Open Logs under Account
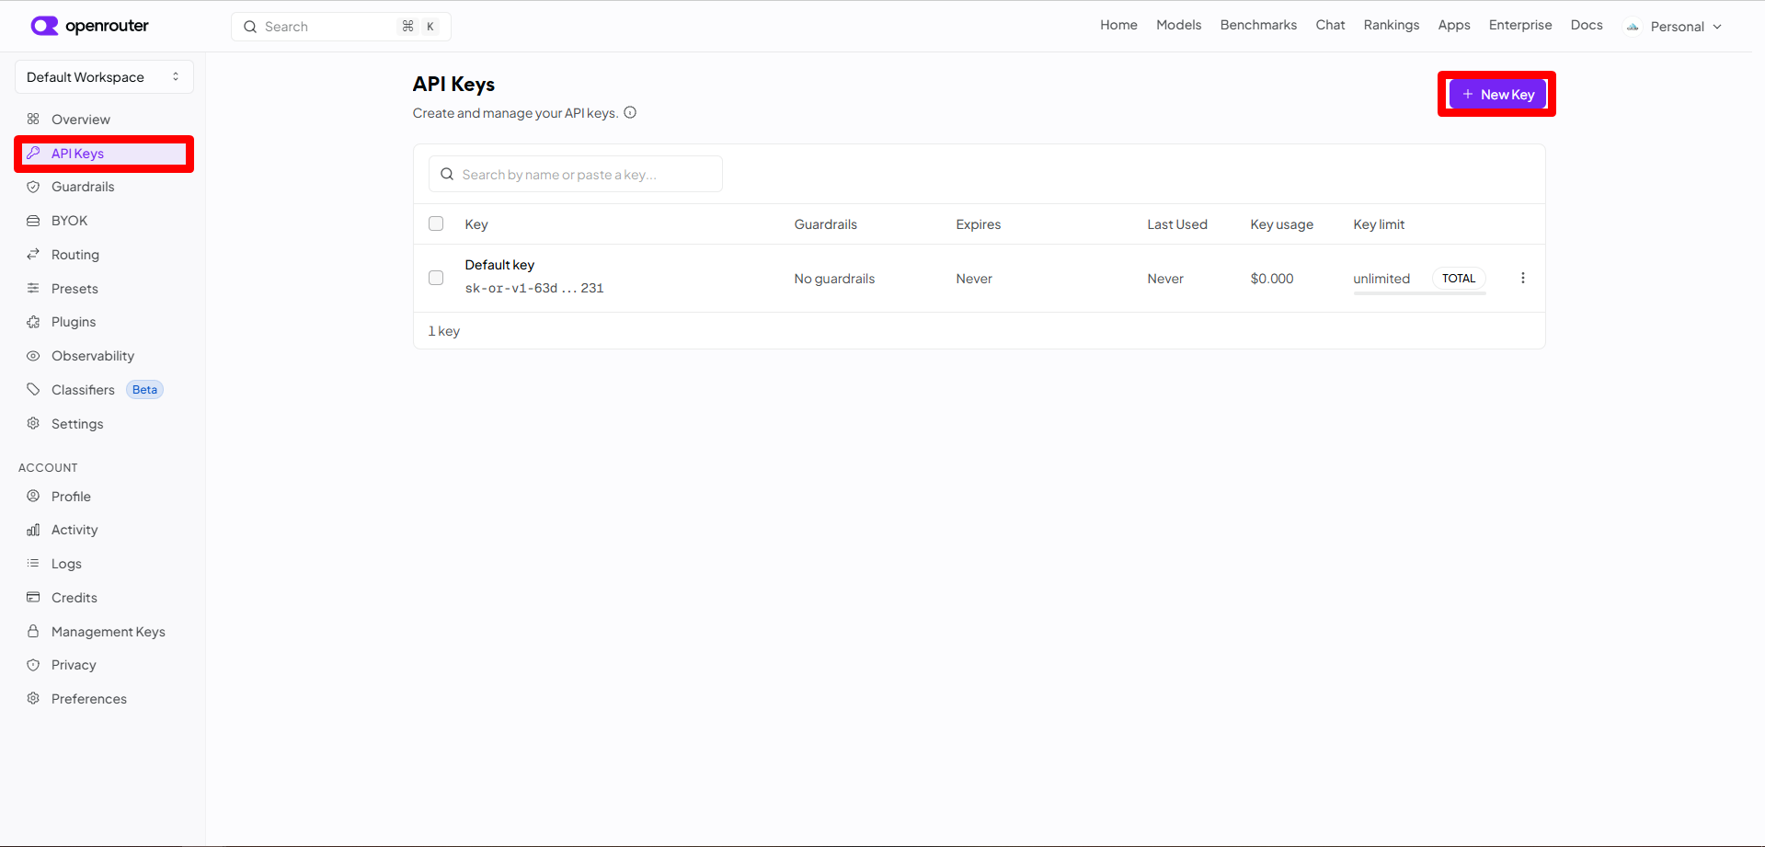The image size is (1765, 847). pyautogui.click(x=104, y=563)
